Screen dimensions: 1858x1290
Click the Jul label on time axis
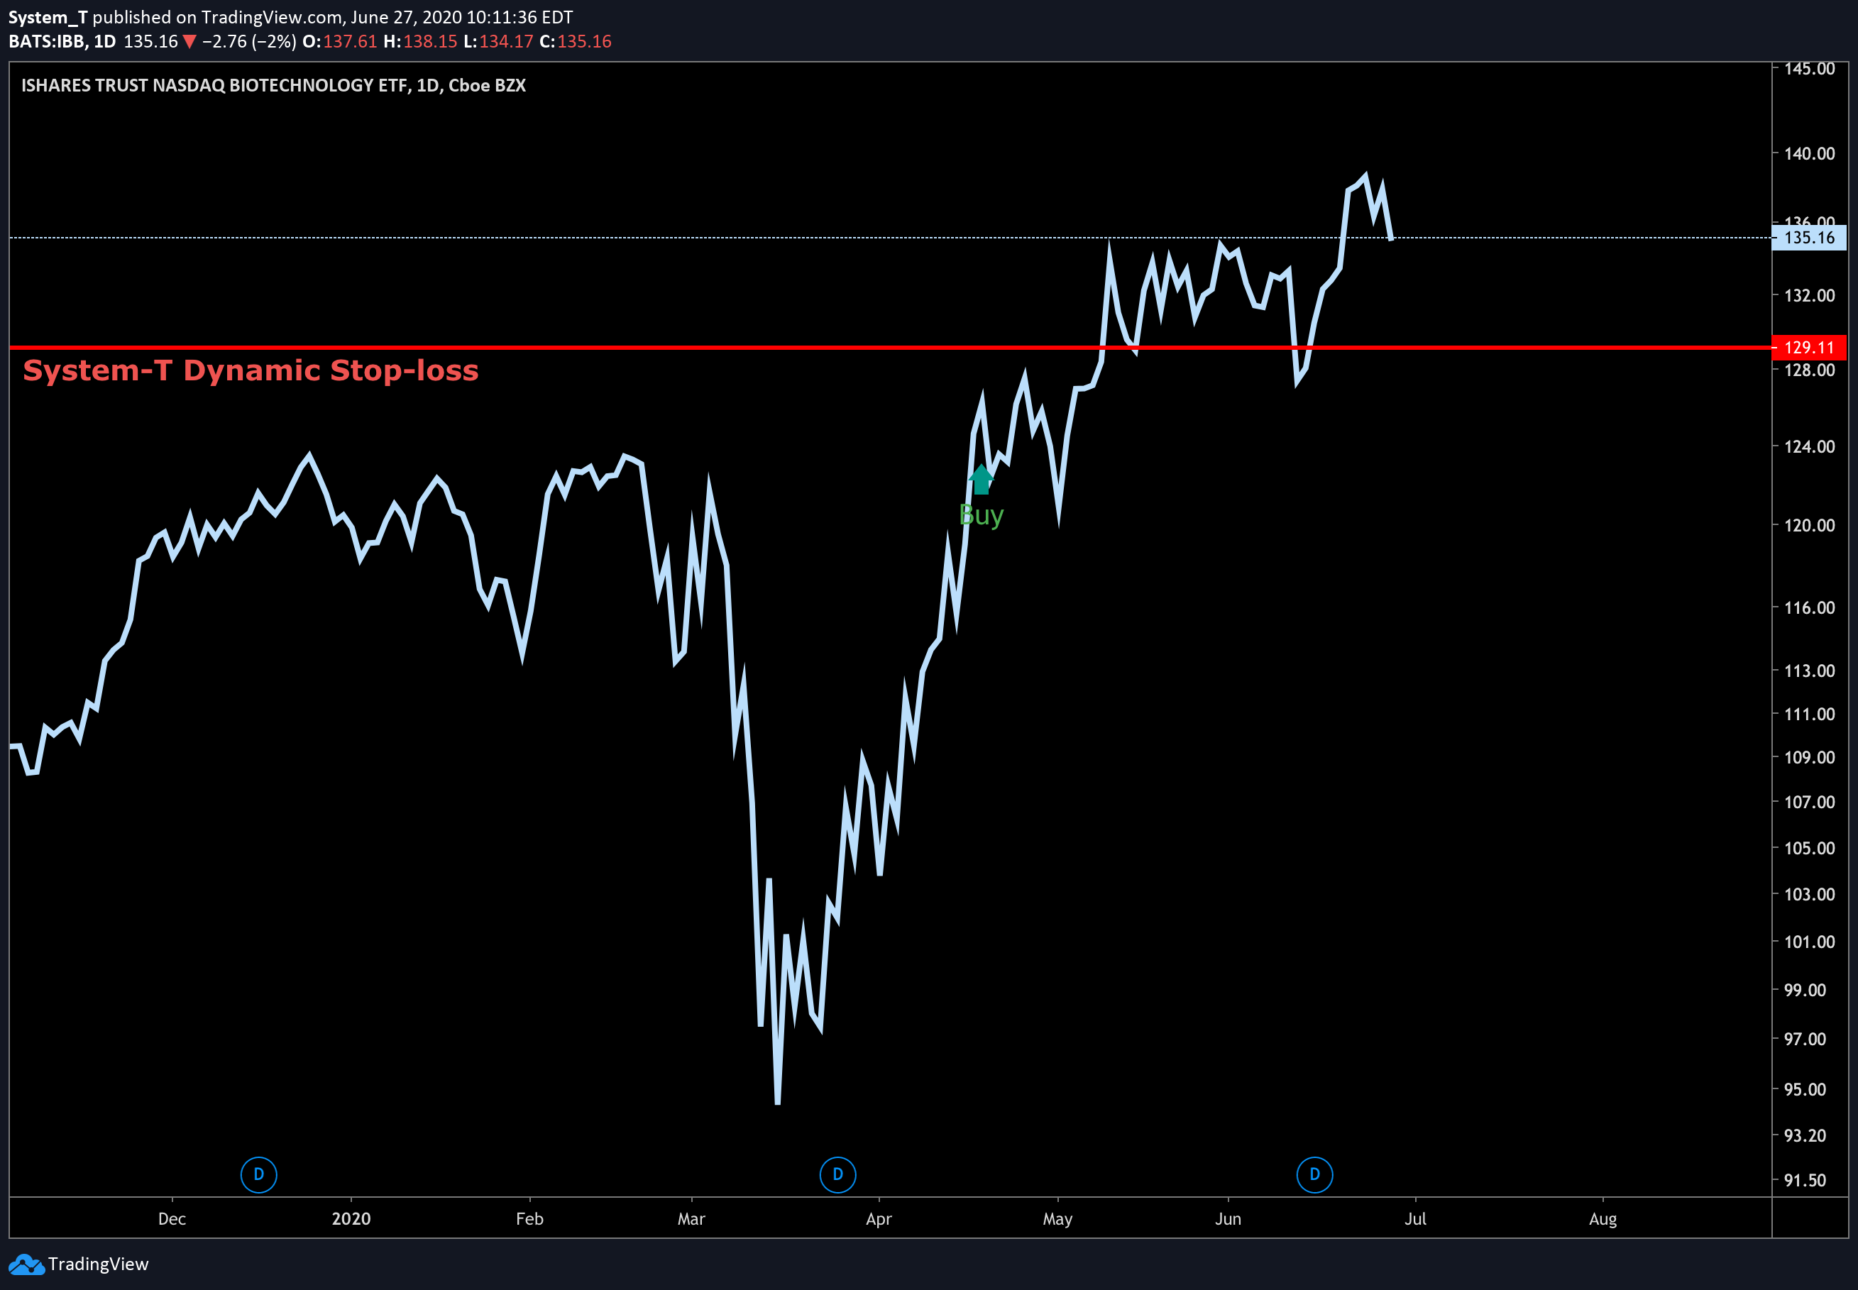pos(1415,1219)
